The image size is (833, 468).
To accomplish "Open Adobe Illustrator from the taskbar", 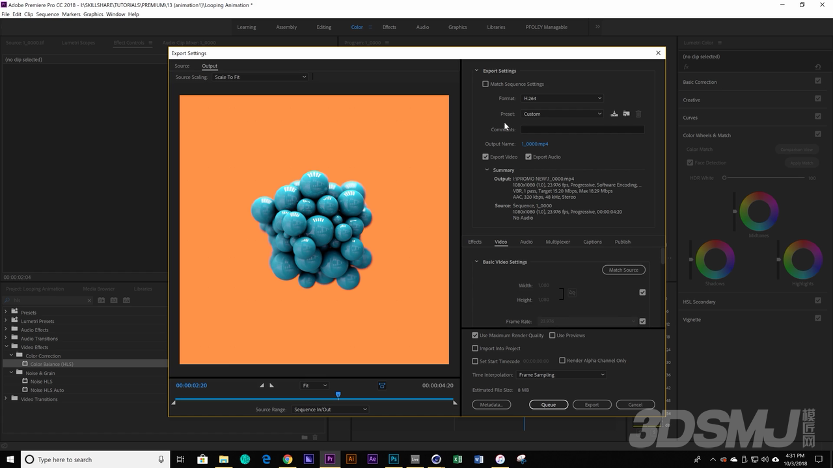I will pos(351,459).
